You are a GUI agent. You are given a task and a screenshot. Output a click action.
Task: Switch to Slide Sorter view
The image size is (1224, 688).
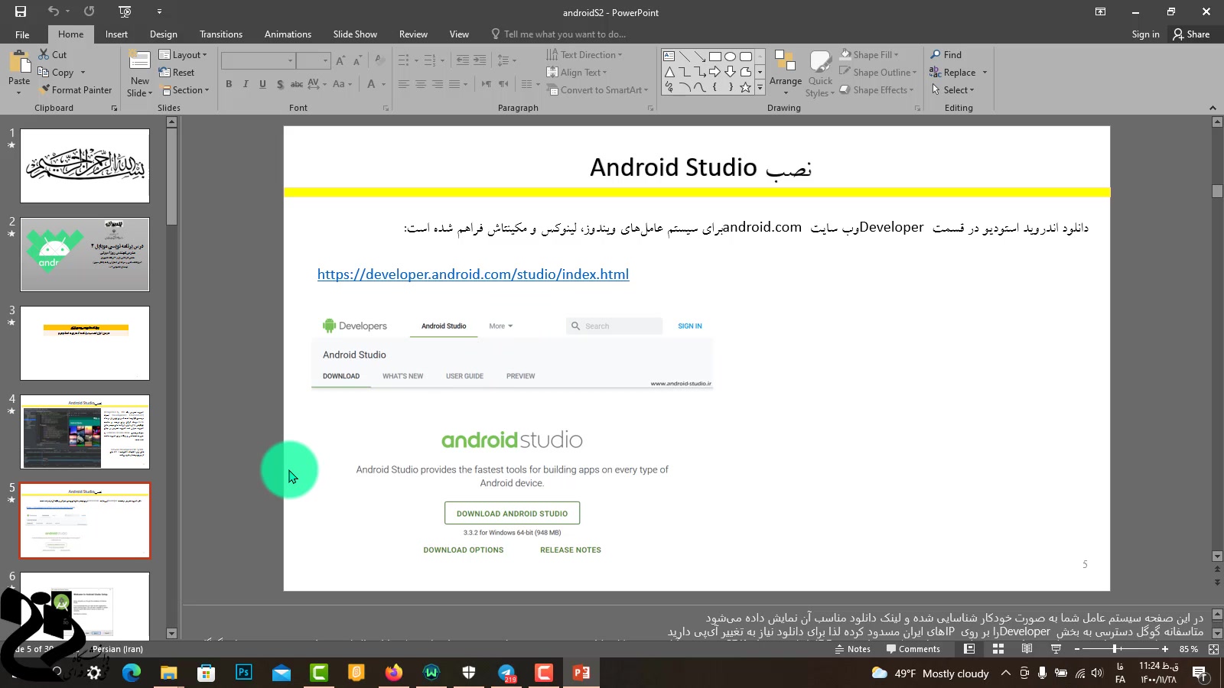(998, 649)
